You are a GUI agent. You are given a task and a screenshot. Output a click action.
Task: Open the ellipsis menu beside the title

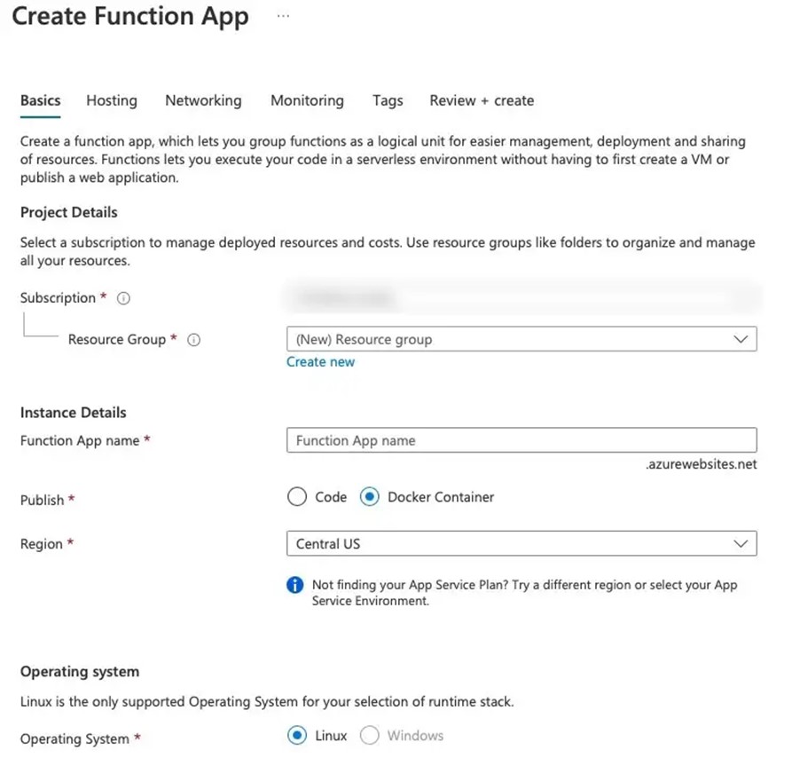pos(283,17)
